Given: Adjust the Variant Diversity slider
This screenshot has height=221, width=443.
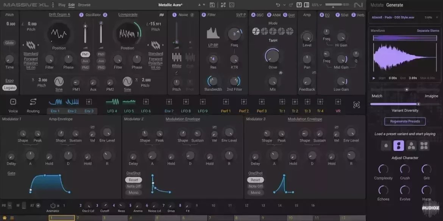Looking at the screenshot, I should click(405, 104).
